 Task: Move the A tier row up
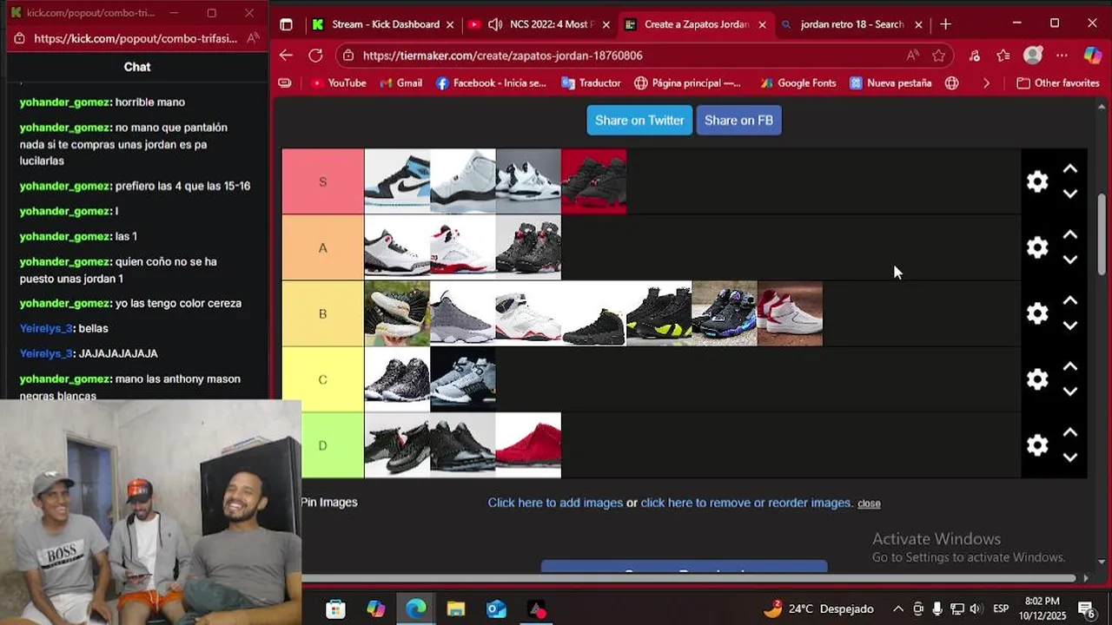pos(1070,235)
